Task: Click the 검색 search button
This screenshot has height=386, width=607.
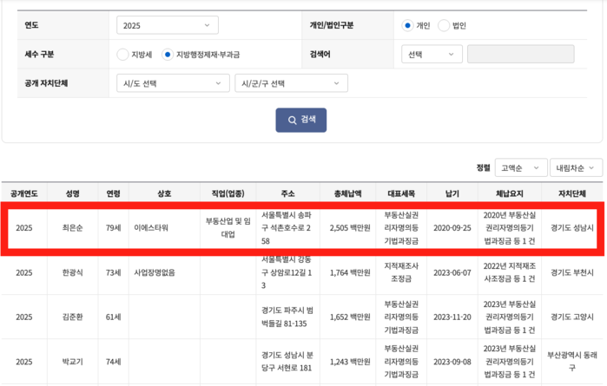Action: (x=301, y=121)
